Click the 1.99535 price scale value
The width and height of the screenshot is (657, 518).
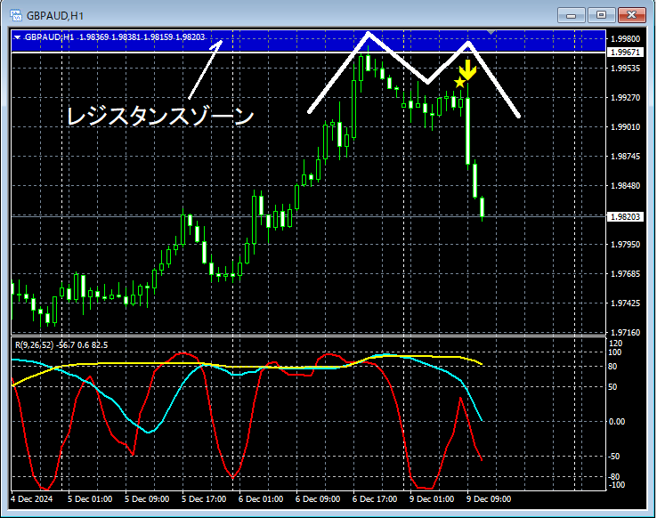626,69
